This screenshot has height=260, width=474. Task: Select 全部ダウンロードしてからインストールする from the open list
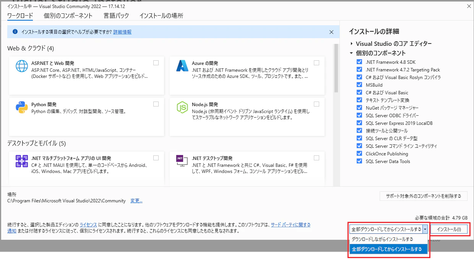tap(388, 249)
